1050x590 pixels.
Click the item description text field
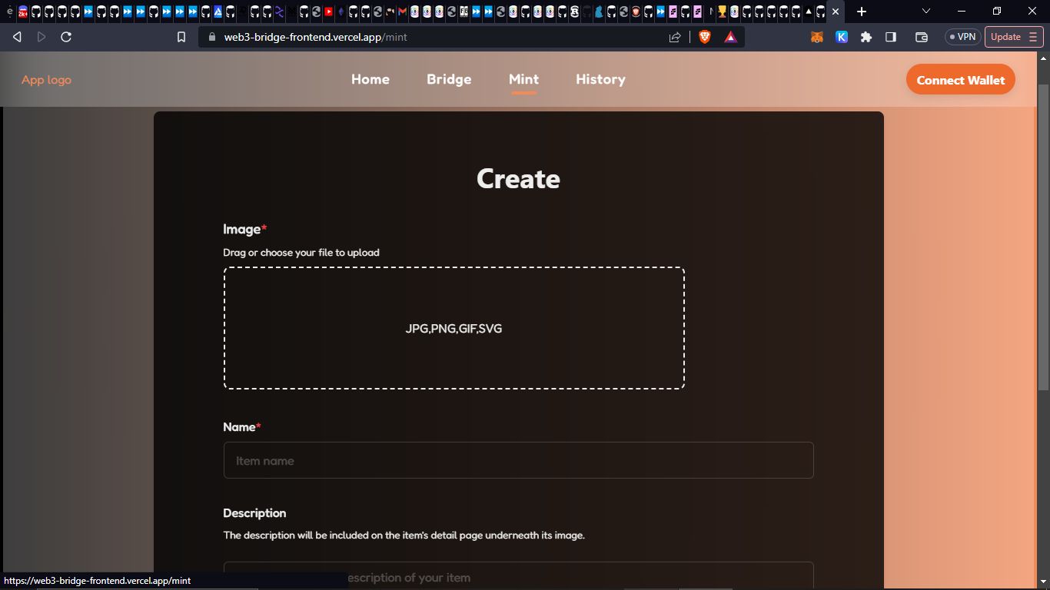(x=519, y=575)
